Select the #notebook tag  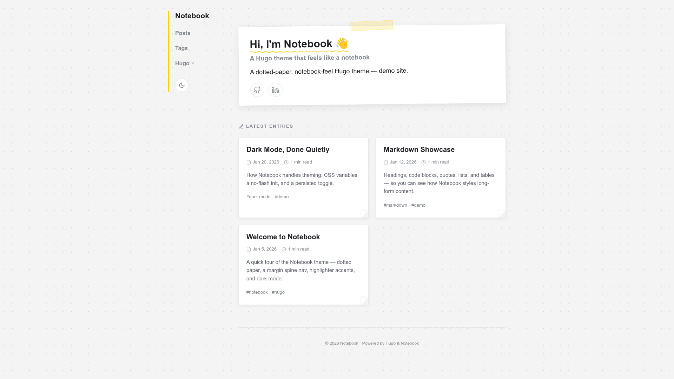[x=257, y=292]
